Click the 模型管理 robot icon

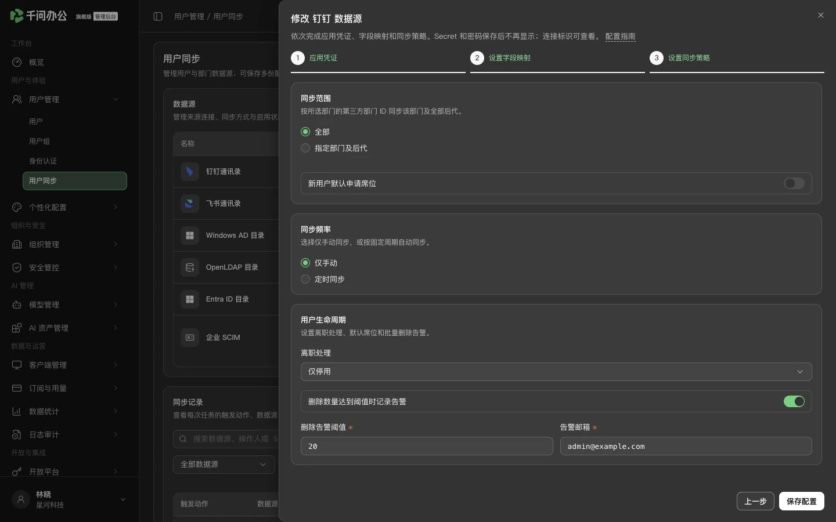17,304
